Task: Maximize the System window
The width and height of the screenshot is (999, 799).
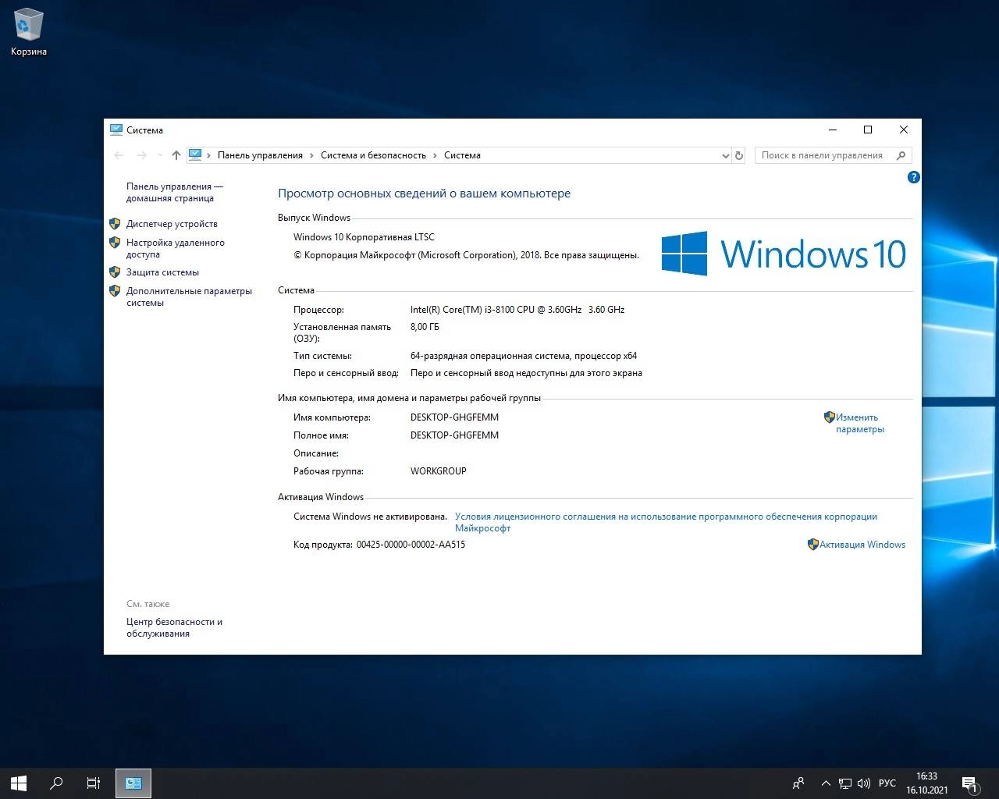Action: click(868, 130)
